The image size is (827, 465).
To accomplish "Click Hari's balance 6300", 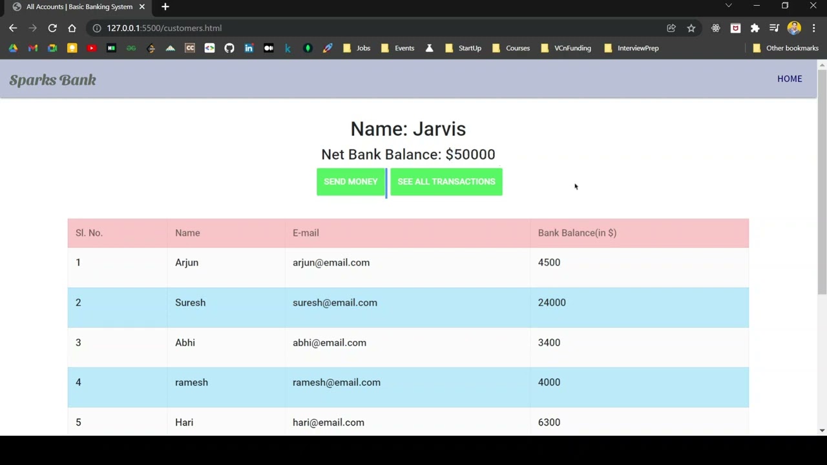I will [x=549, y=422].
